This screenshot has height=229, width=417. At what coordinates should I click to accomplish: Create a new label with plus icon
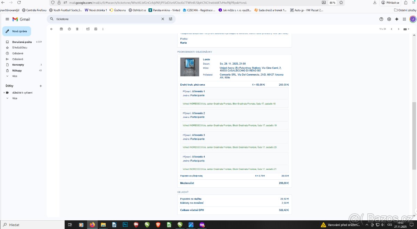(41, 86)
